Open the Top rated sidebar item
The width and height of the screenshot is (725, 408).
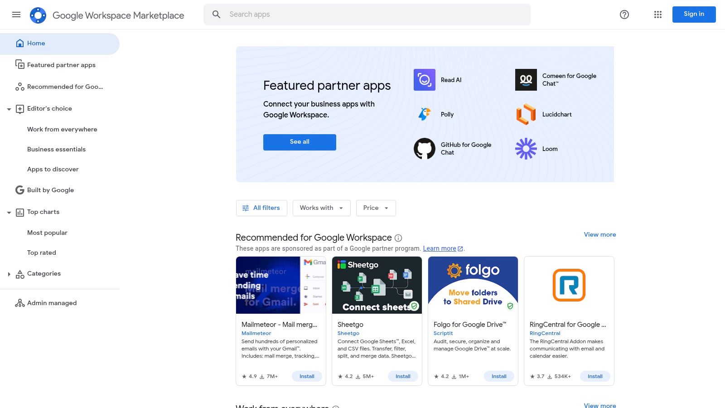41,253
